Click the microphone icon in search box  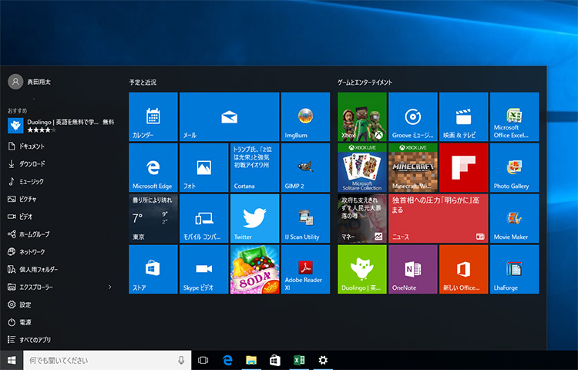tap(181, 360)
